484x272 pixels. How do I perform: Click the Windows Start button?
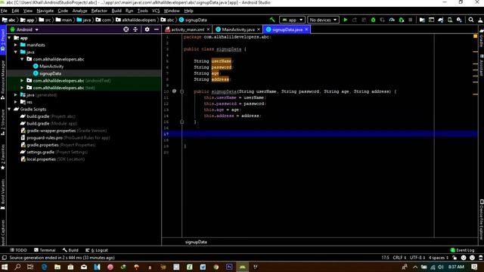point(5,267)
